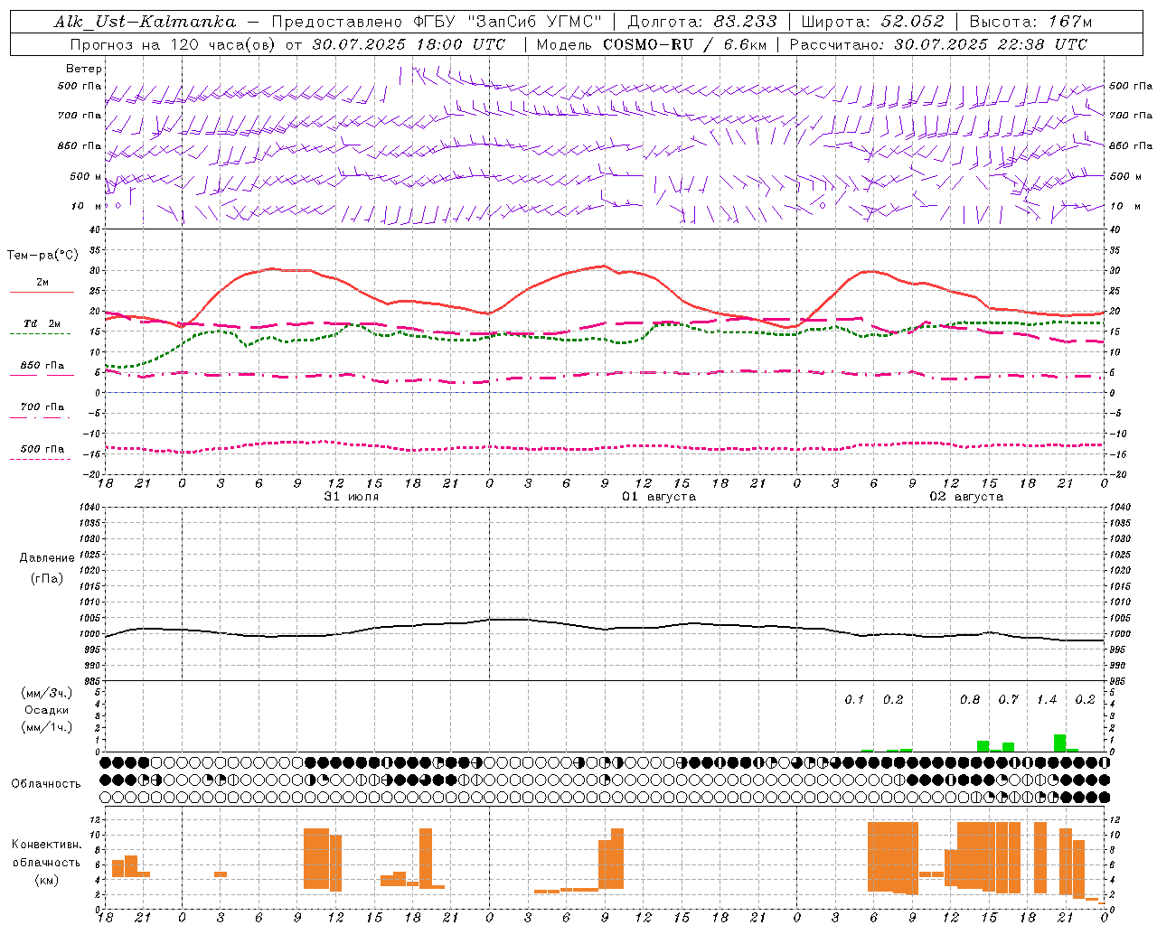Click the (мм/1ч.) unit label
Viewport: 1157px width, 925px height.
point(46,727)
